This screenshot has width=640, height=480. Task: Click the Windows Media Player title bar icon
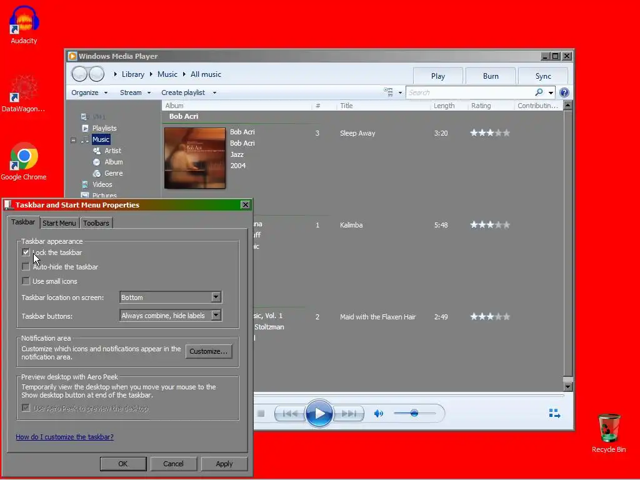coord(72,56)
